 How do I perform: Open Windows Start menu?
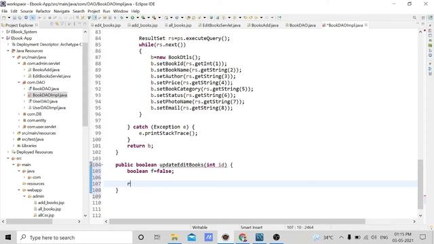pos(8,237)
